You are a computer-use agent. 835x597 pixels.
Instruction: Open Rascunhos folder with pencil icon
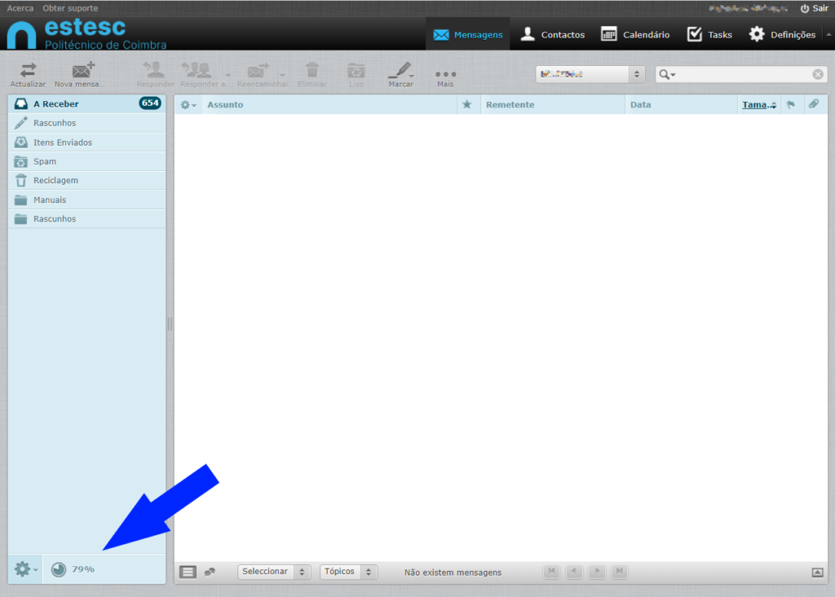pos(86,123)
